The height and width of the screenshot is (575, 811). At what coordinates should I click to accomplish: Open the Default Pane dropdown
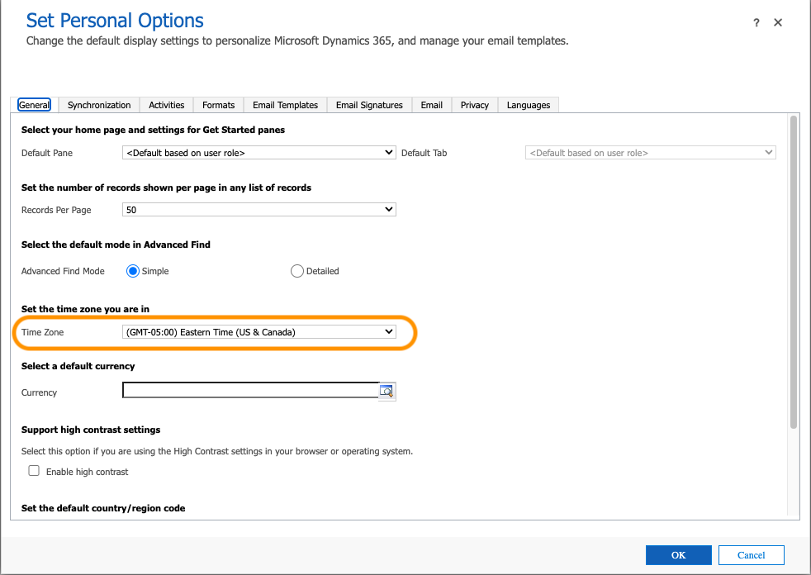click(258, 153)
